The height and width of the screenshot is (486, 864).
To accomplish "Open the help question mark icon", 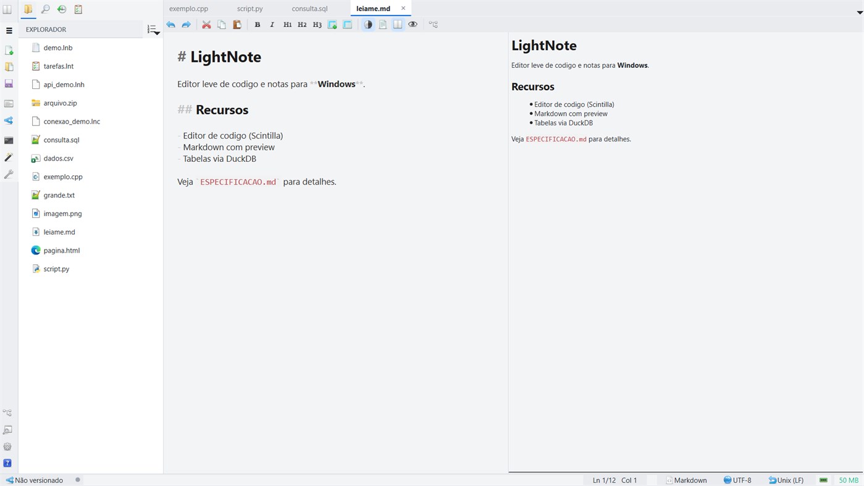I will [7, 463].
